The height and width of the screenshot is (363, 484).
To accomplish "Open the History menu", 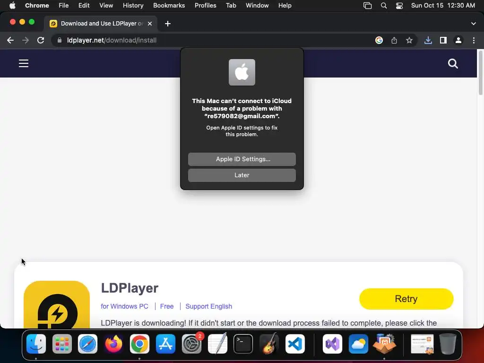I will 133,6.
